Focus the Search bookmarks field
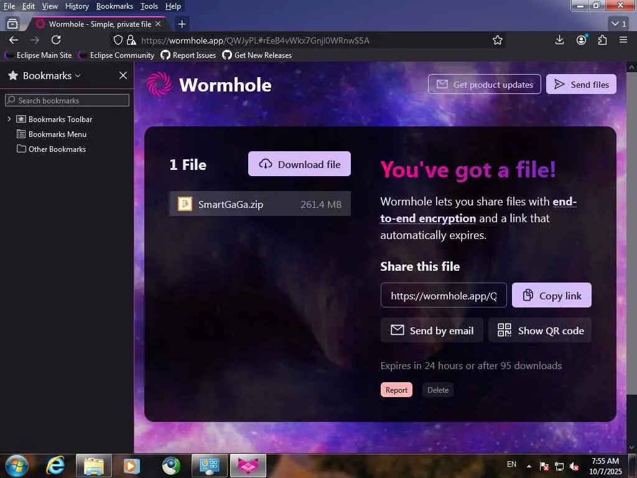Screen dimensions: 637x478 pos(67,100)
